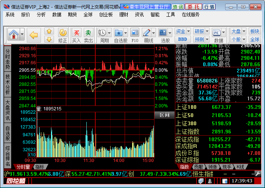Click the 行情 title bar button

[x=209, y=7]
